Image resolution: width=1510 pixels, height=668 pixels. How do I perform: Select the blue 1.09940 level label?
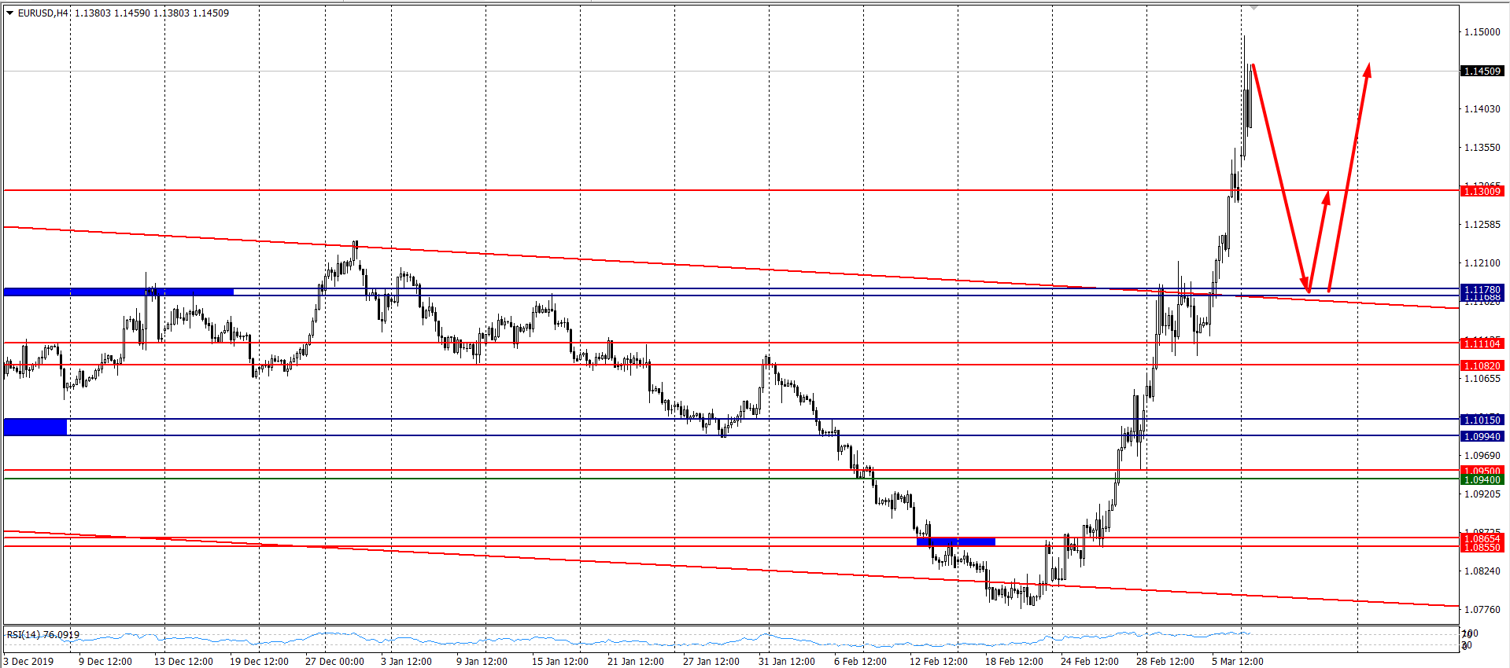pos(1482,437)
